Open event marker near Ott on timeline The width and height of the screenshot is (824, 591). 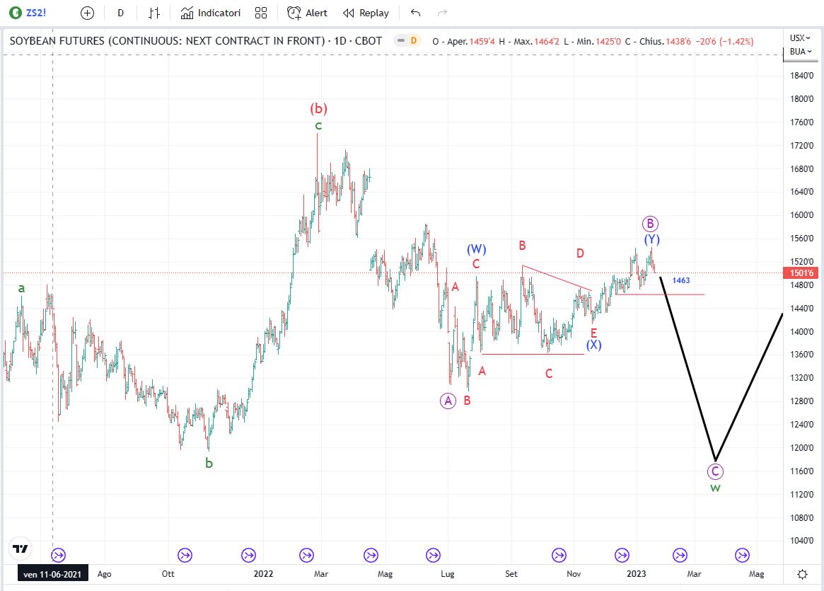[x=185, y=555]
